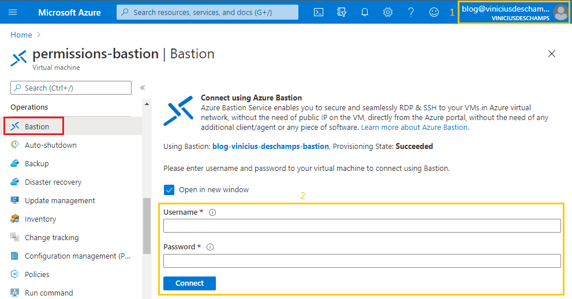The height and width of the screenshot is (299, 572).
Task: Click the Disaster recovery cloud icon
Action: pos(14,182)
